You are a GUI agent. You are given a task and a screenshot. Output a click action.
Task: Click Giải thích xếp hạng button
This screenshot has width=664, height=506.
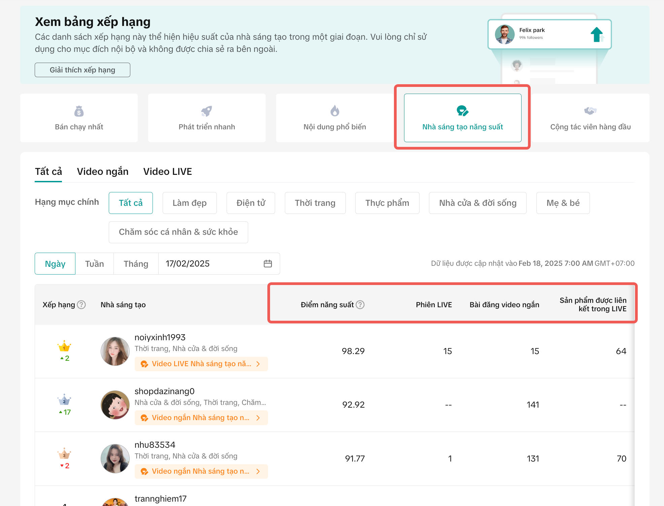tap(82, 70)
